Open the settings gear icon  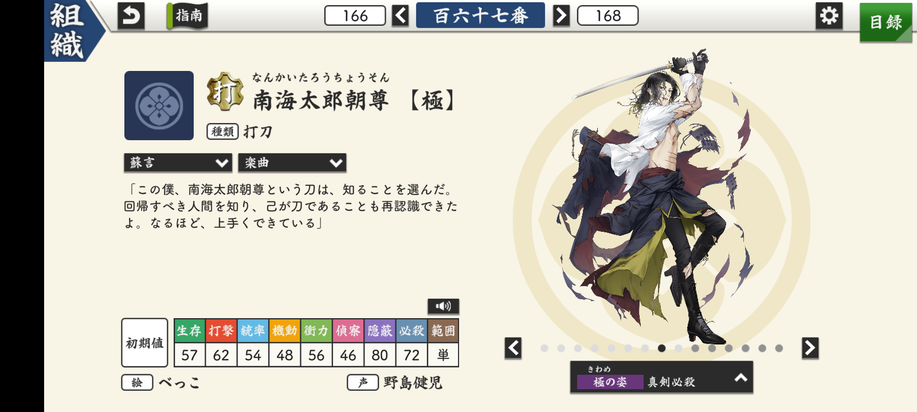[829, 15]
